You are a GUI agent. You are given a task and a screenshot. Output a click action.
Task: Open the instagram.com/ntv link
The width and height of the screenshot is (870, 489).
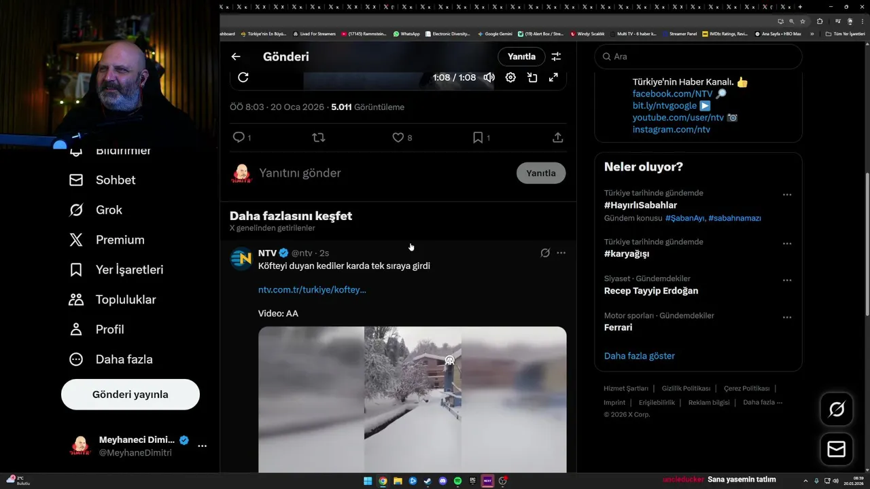(672, 130)
